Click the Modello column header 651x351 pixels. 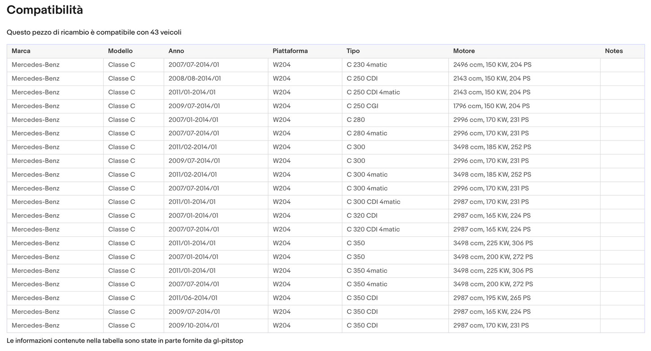120,51
